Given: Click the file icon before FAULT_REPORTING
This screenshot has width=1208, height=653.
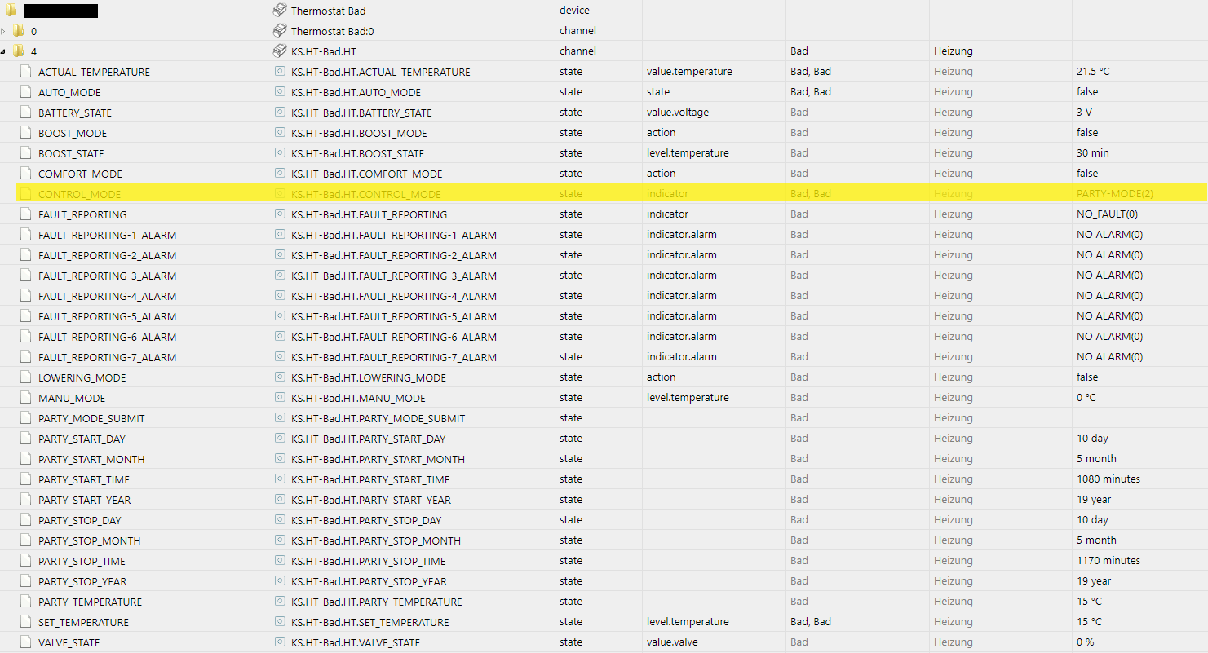Looking at the screenshot, I should pyautogui.click(x=24, y=214).
